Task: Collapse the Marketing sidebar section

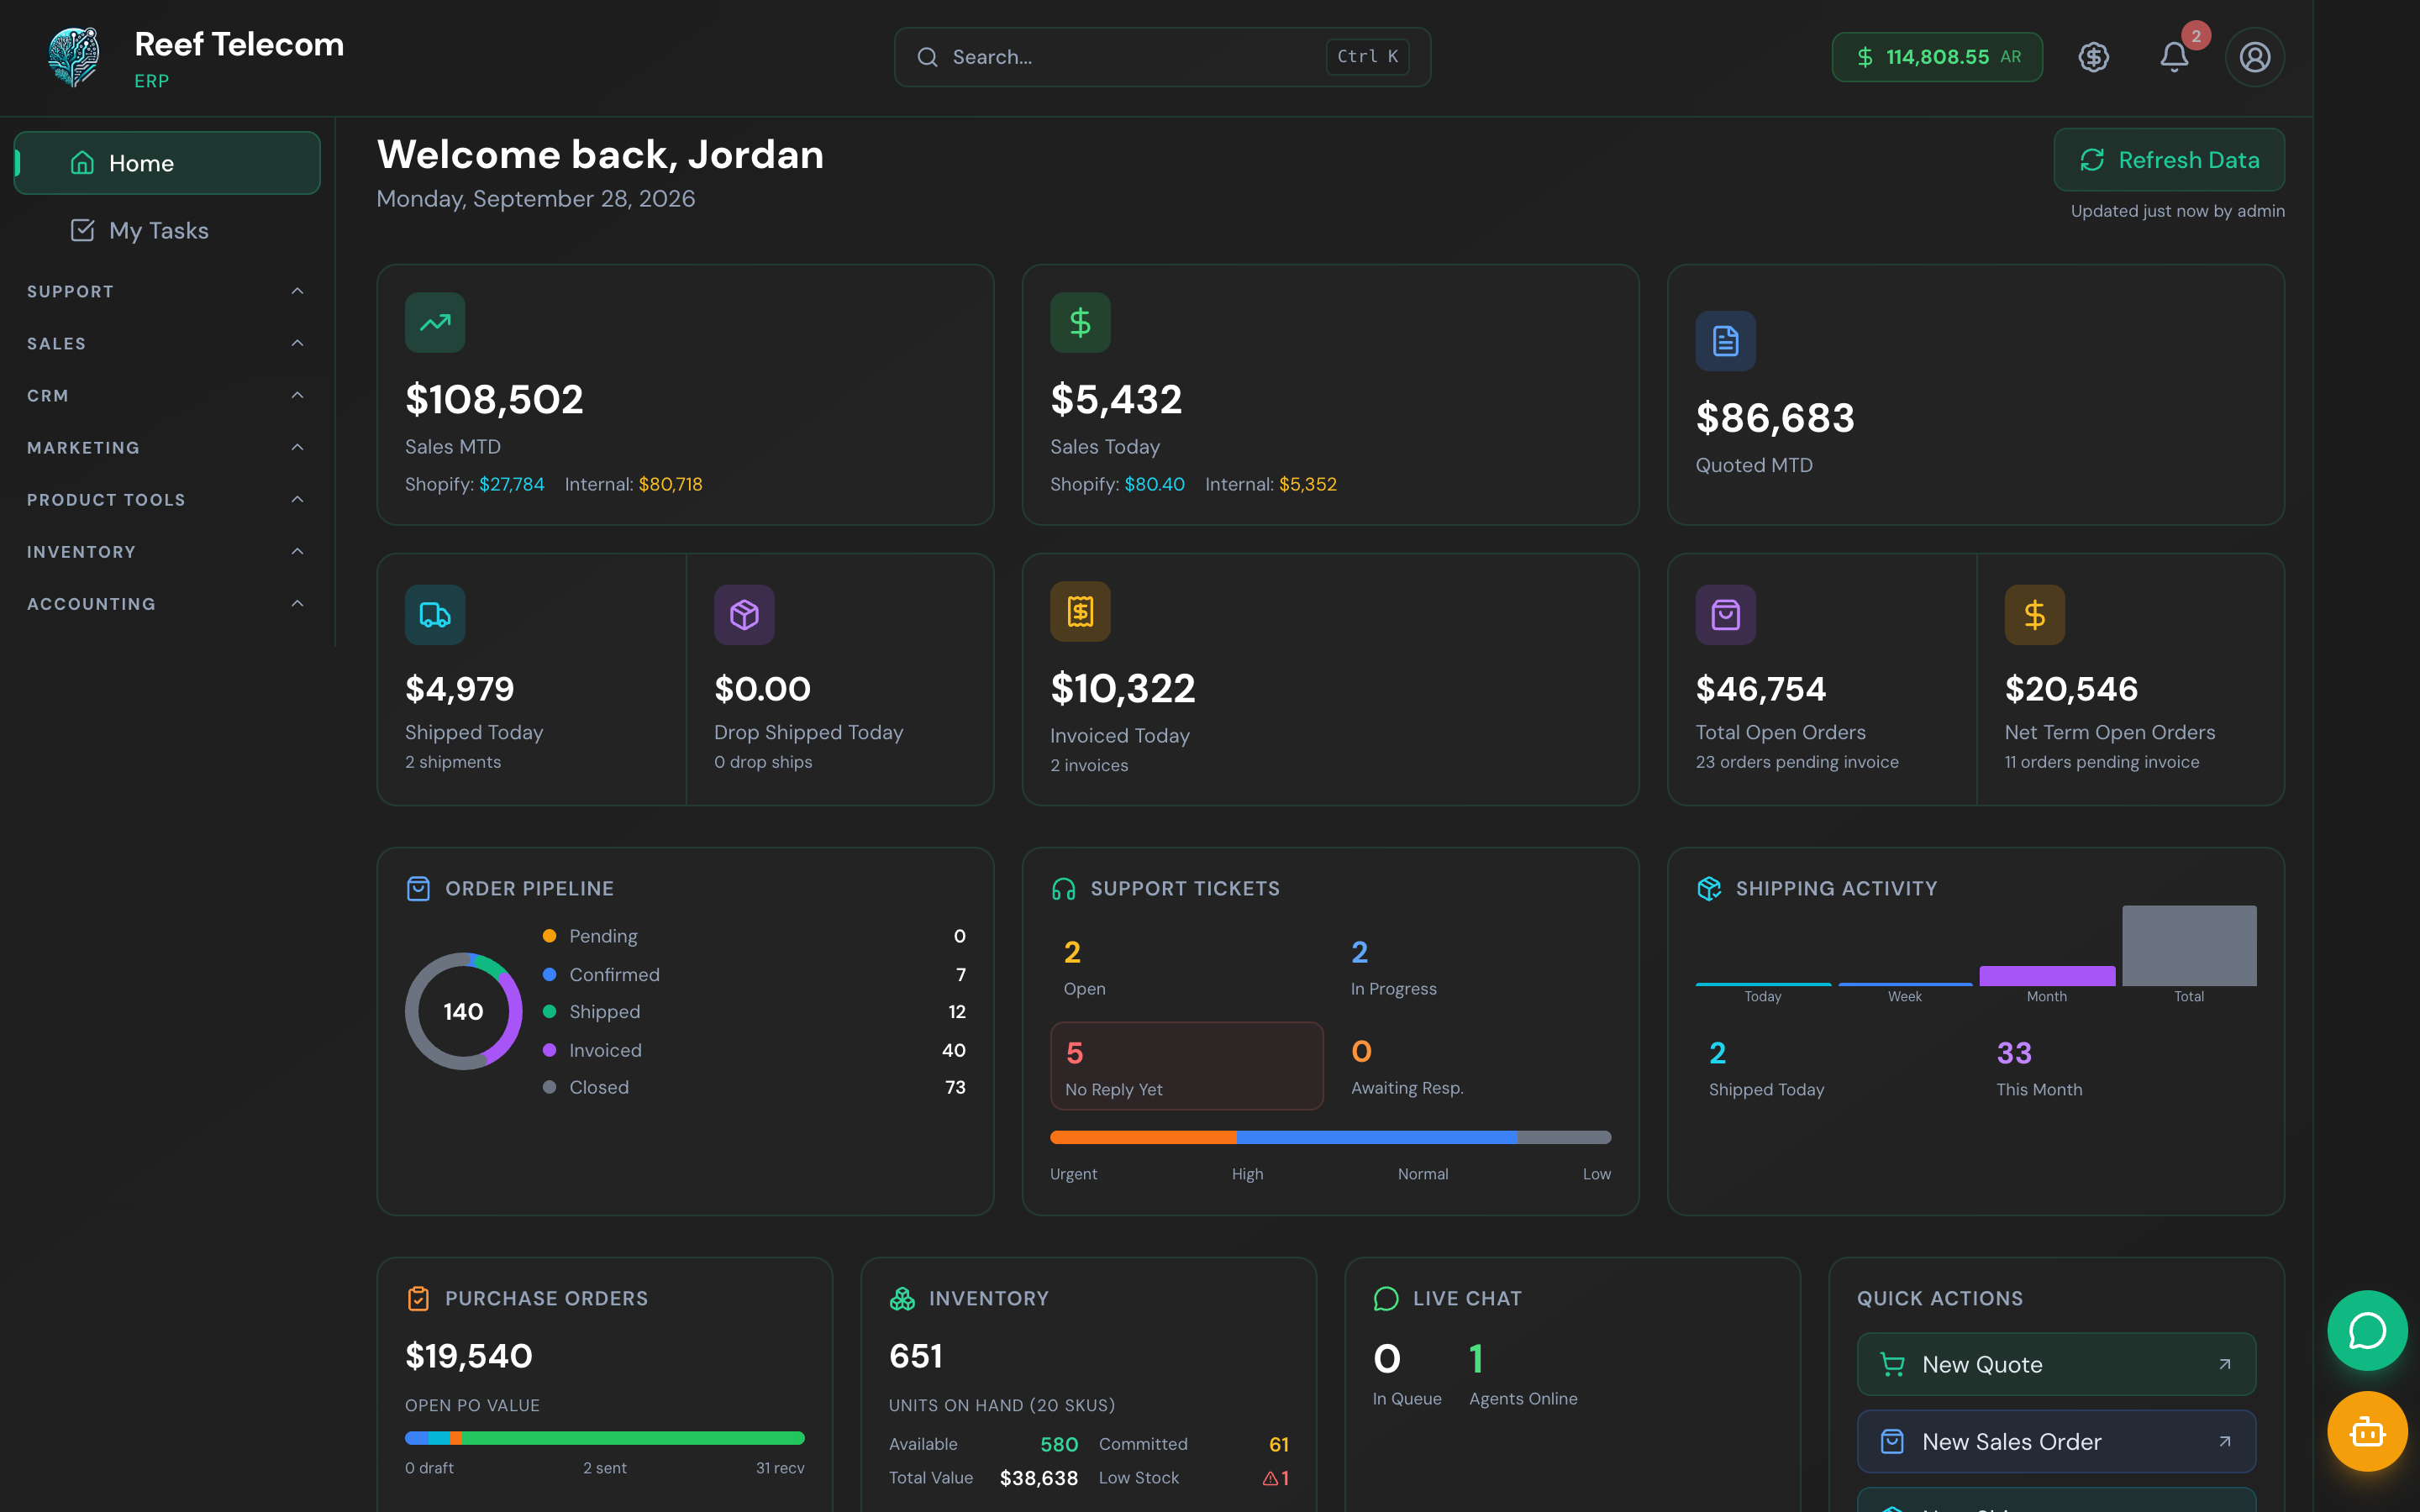Action: [x=166, y=447]
